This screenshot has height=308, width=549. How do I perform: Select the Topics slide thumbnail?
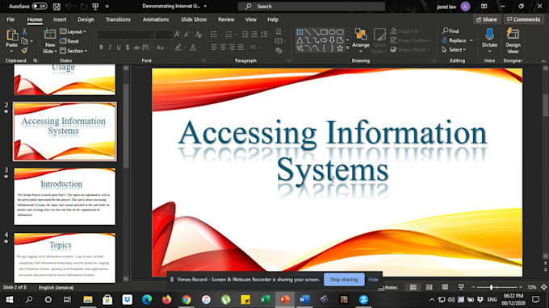(x=65, y=258)
